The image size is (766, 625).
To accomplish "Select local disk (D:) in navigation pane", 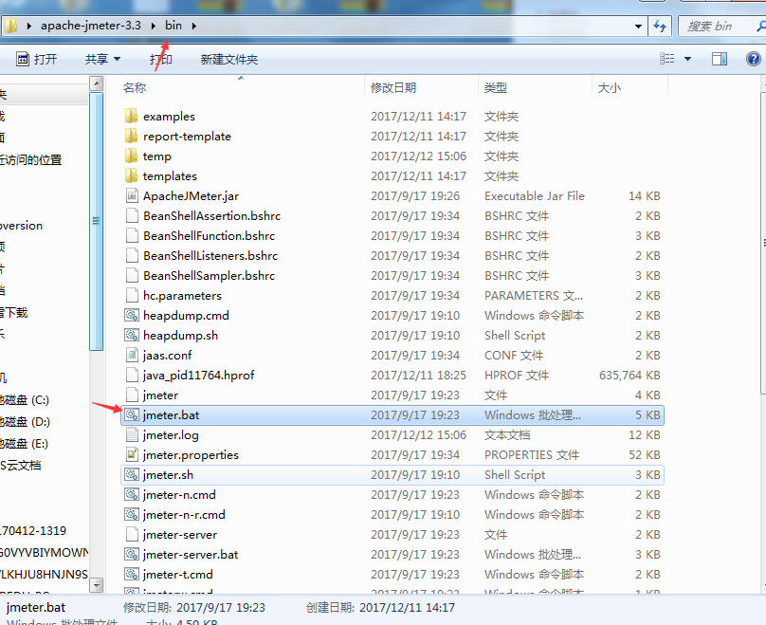I will [x=25, y=422].
